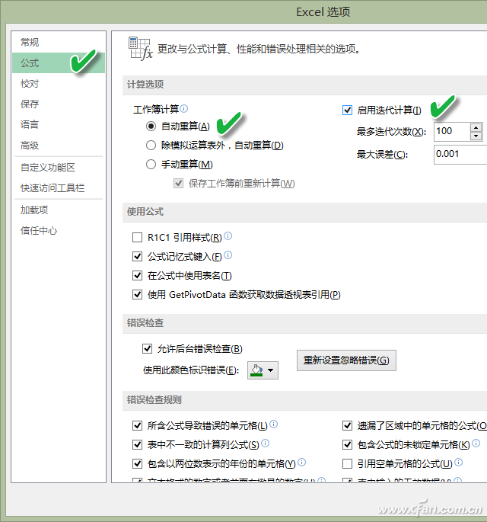Select 手动重算 radio button
Image resolution: width=487 pixels, height=522 pixels.
(151, 164)
